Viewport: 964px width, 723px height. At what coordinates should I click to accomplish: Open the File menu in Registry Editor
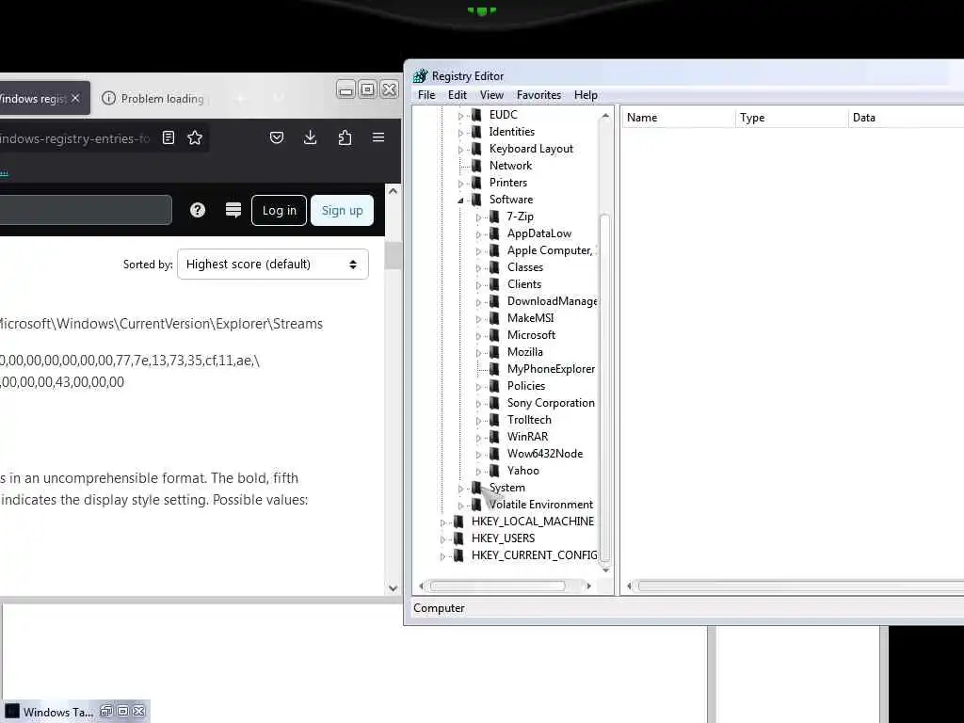426,95
